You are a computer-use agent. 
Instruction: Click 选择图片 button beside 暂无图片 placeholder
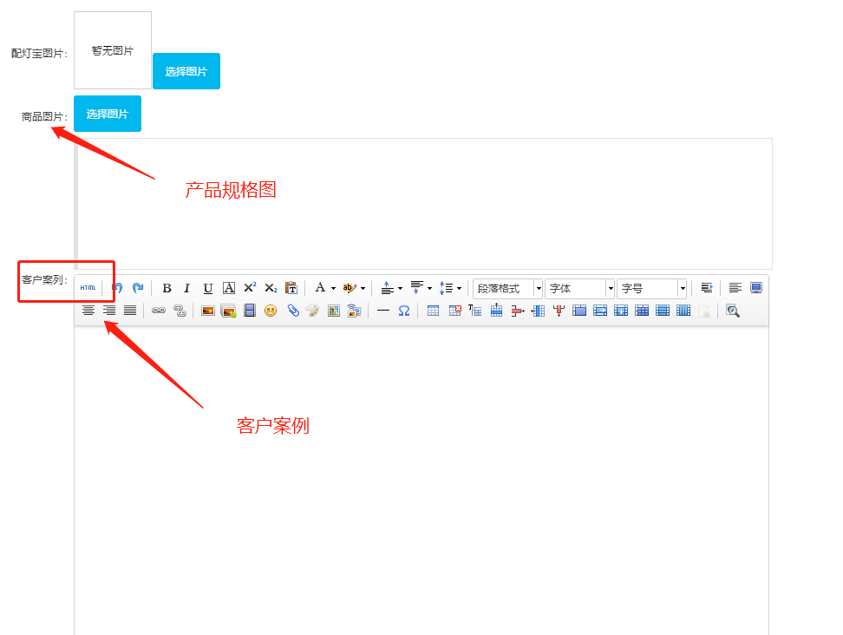186,71
